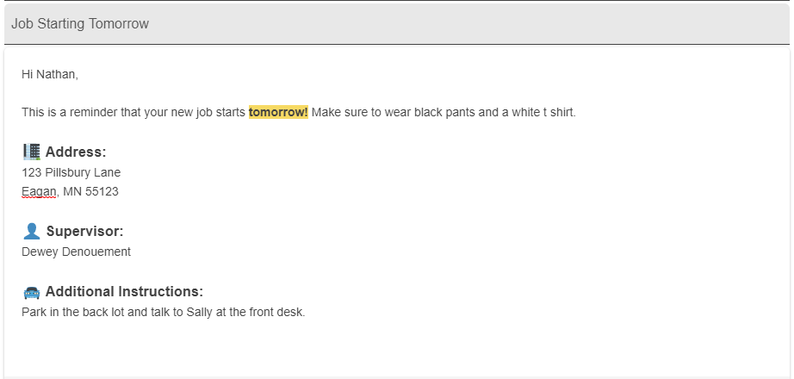Click the building icon beside Address

click(31, 152)
